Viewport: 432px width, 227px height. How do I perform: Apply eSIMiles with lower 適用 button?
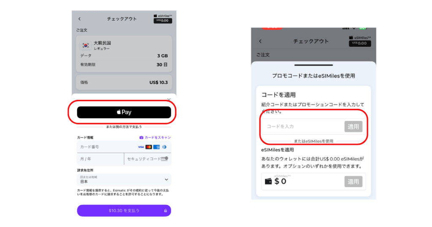pos(353,181)
